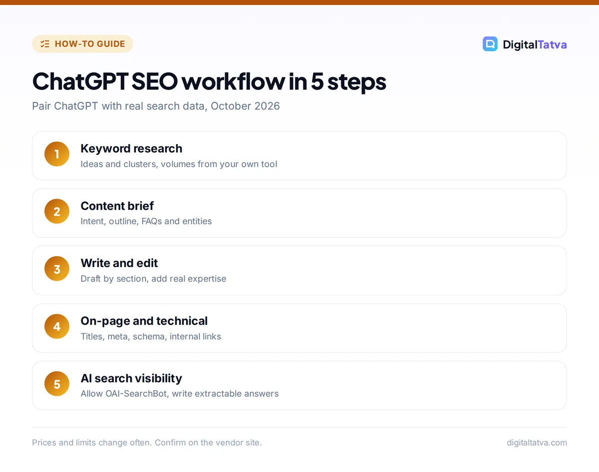Select the 'Content brief' heading
The height and width of the screenshot is (472, 599).
point(117,206)
